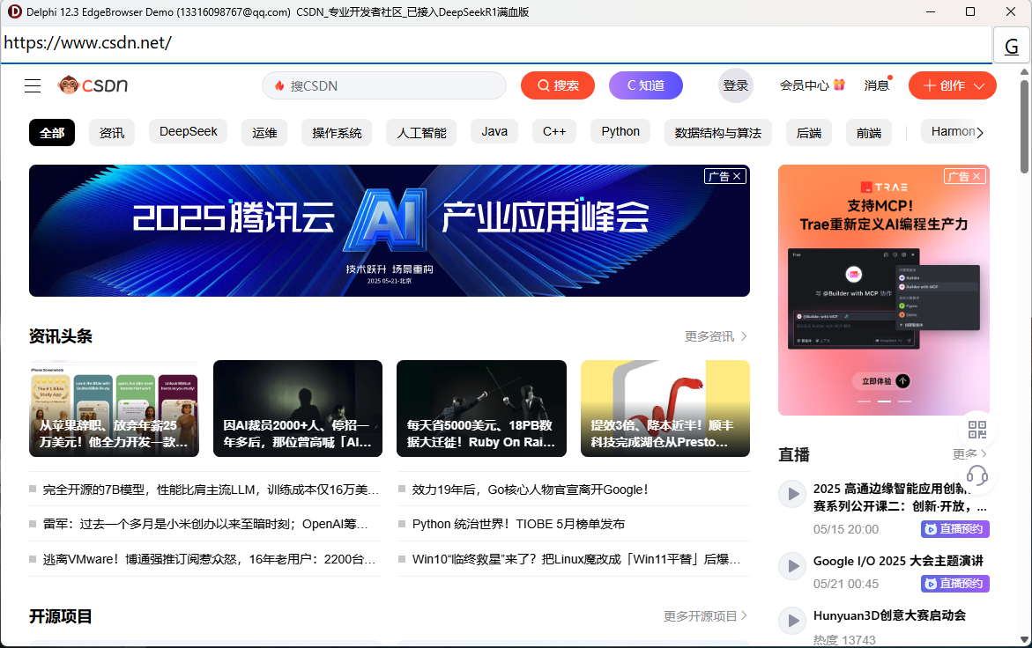The width and height of the screenshot is (1032, 648).
Task: Open the Trae 支持MCP advertisement image
Action: tap(884, 290)
